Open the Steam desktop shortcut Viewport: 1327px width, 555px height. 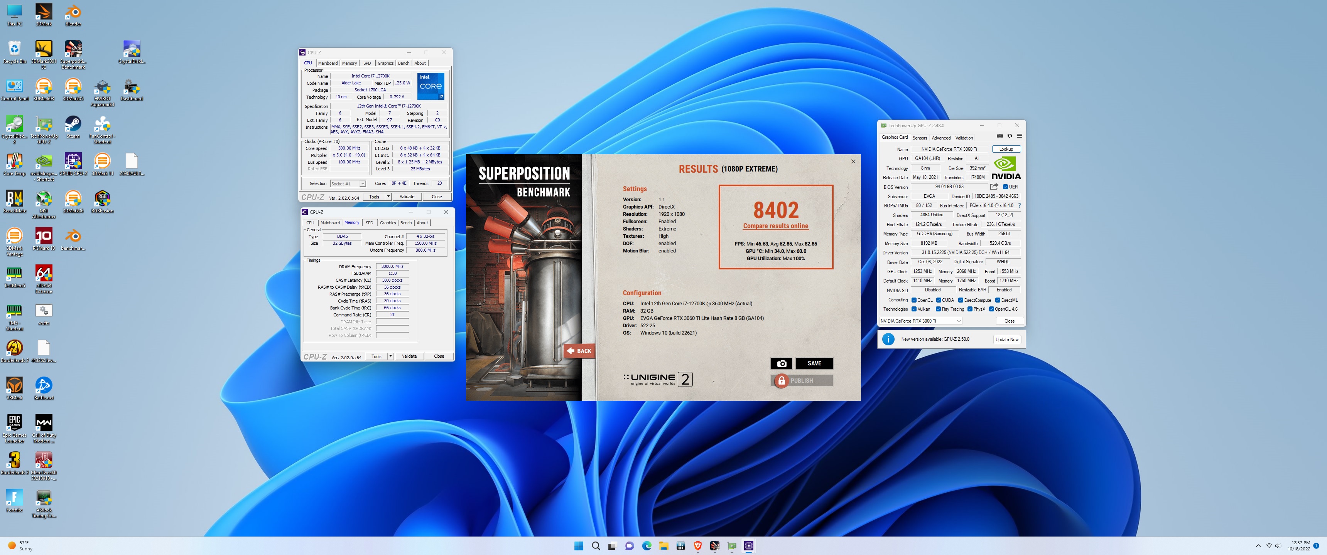73,127
